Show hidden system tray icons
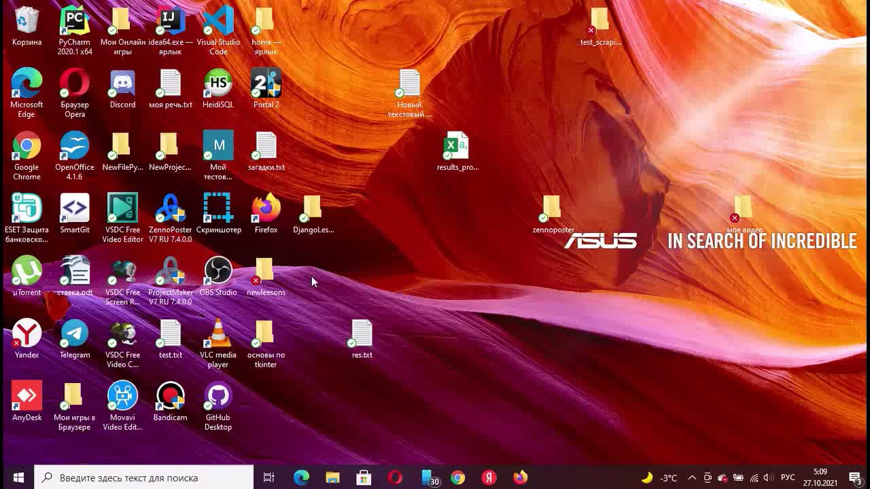 [x=692, y=477]
